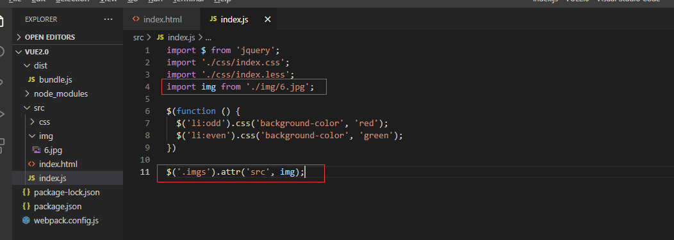Click the package-lock.json braces icon
Image resolution: width=674 pixels, height=240 pixels.
[26, 193]
